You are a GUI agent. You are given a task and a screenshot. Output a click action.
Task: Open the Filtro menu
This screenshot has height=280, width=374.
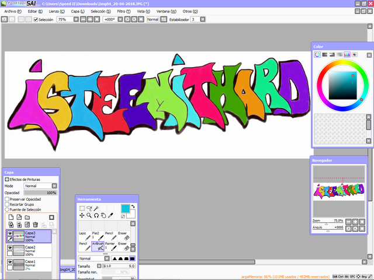(123, 11)
